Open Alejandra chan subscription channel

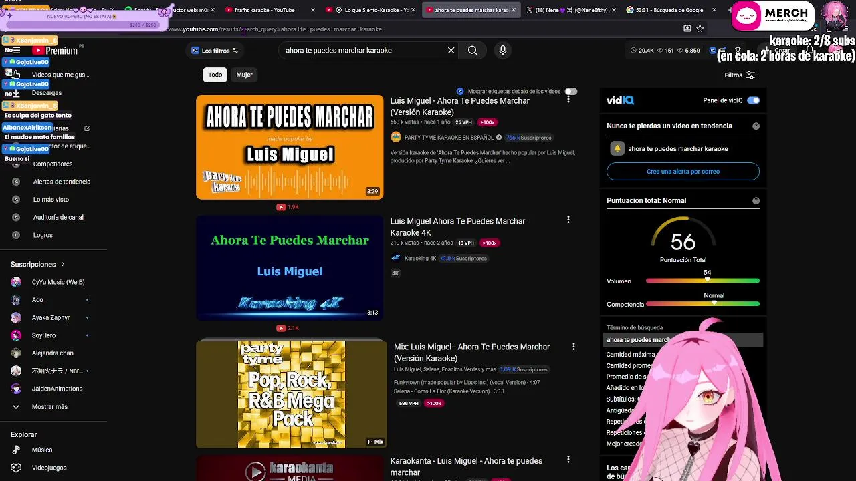coord(53,353)
